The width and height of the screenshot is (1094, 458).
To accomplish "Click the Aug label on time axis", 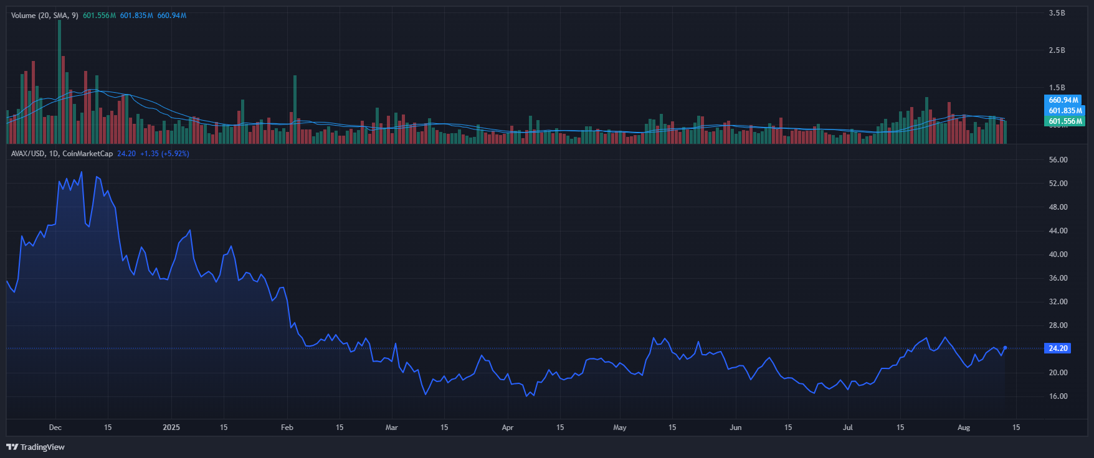I will [963, 428].
